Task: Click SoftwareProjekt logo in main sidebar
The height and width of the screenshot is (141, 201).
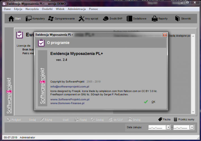Action: point(9,96)
